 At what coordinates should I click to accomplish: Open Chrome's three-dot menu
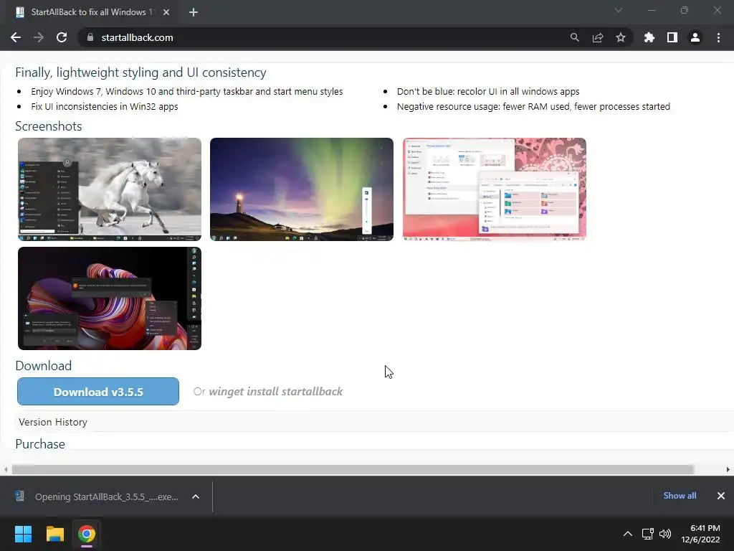[718, 37]
